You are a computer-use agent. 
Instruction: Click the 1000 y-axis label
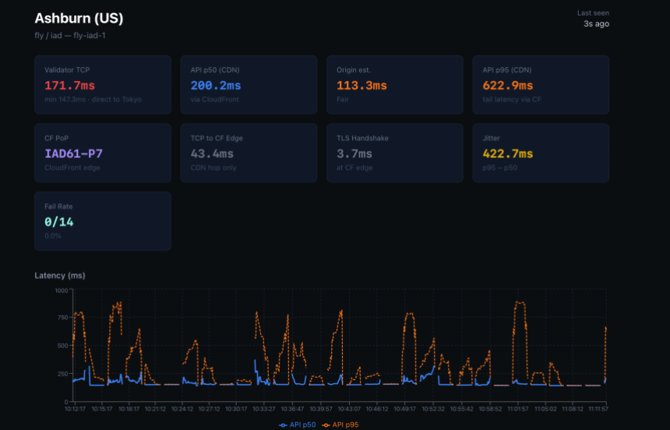tap(61, 291)
